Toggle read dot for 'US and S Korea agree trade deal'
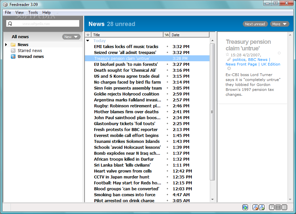The width and height of the screenshot is (296, 214). (167, 76)
